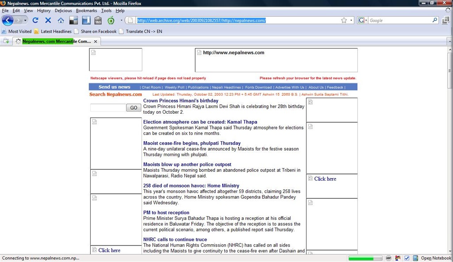Toggle the checkmark status bar icon

click(407, 258)
